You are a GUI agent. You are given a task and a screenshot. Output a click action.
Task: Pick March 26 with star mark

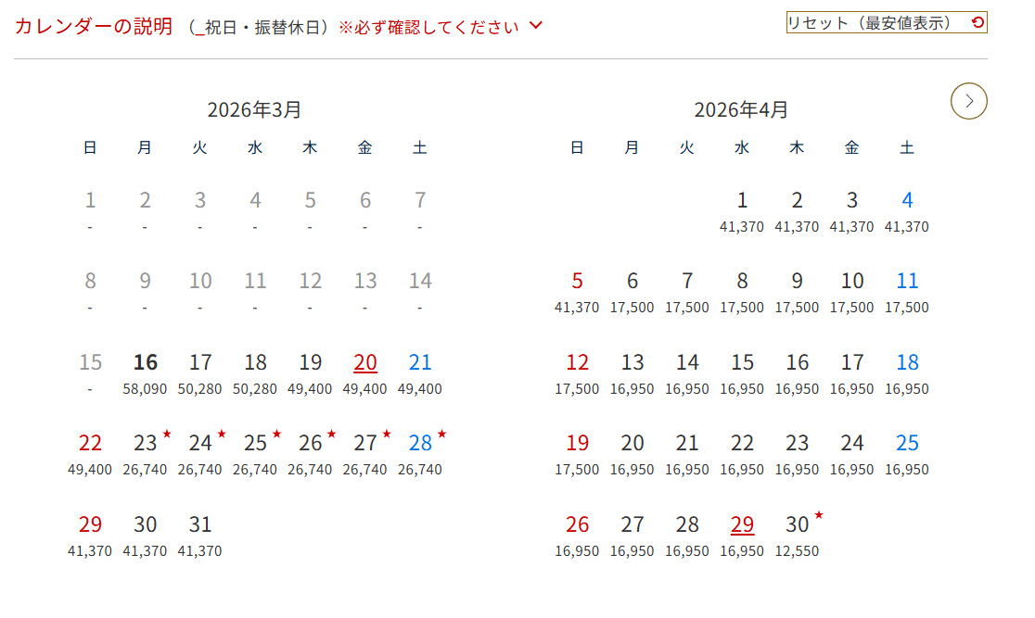(x=311, y=452)
